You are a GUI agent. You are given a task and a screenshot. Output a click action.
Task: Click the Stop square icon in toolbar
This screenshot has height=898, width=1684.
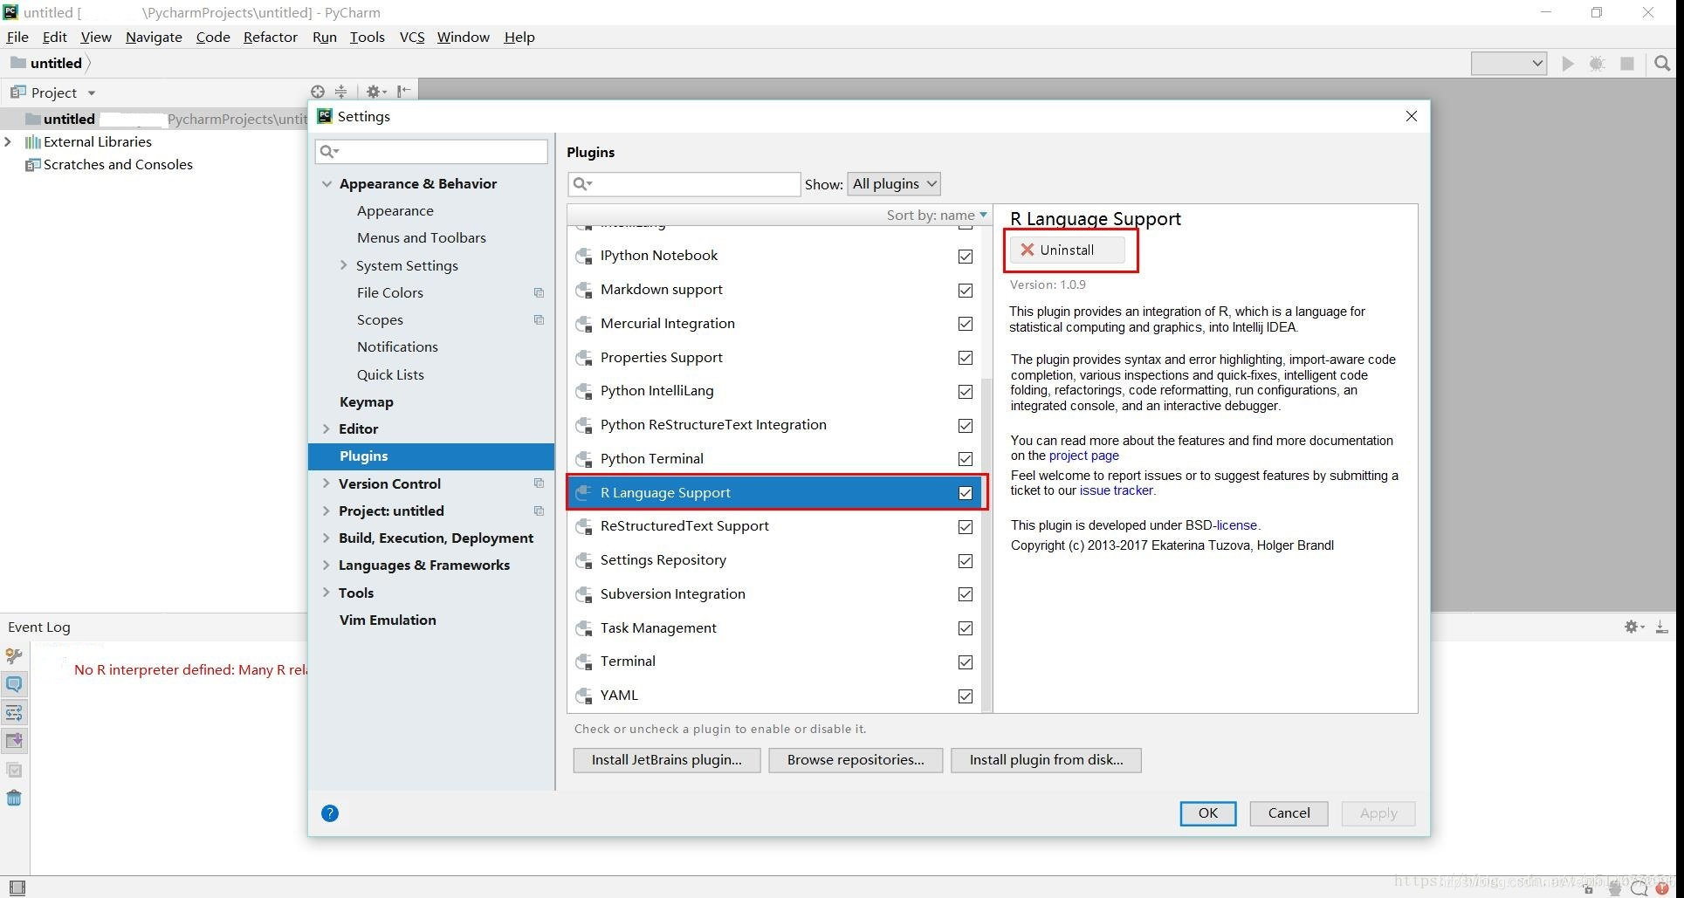pos(1627,64)
